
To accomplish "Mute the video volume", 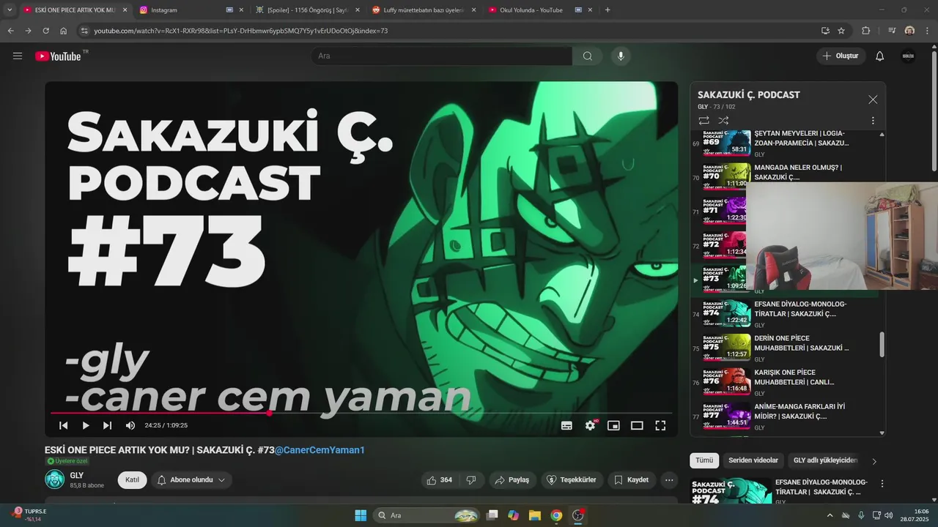I will click(x=130, y=425).
